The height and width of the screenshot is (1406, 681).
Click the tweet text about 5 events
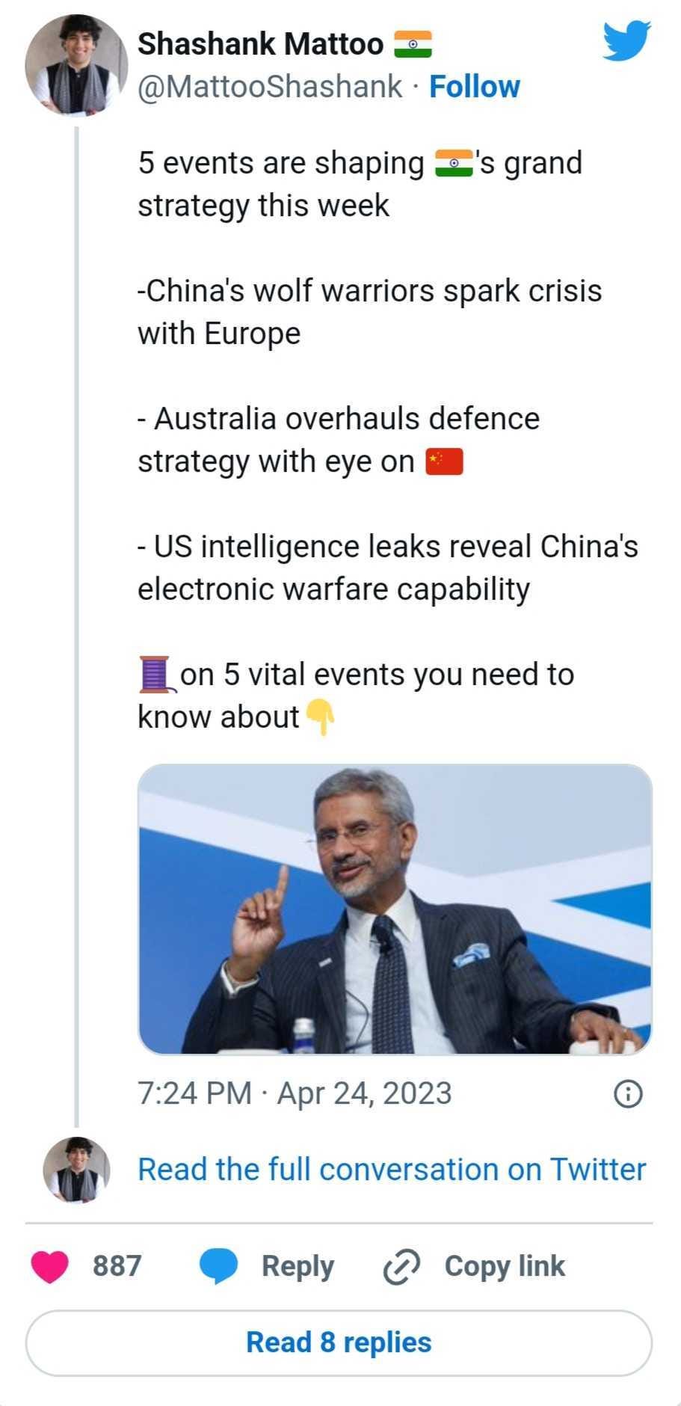pos(387,440)
